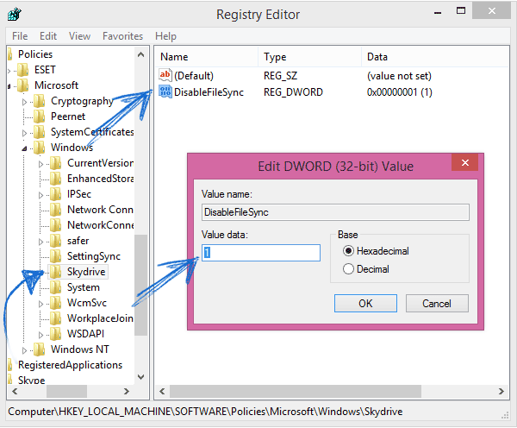517x428 pixels.
Task: Close the Edit DWORD dialog
Action: pos(464,163)
